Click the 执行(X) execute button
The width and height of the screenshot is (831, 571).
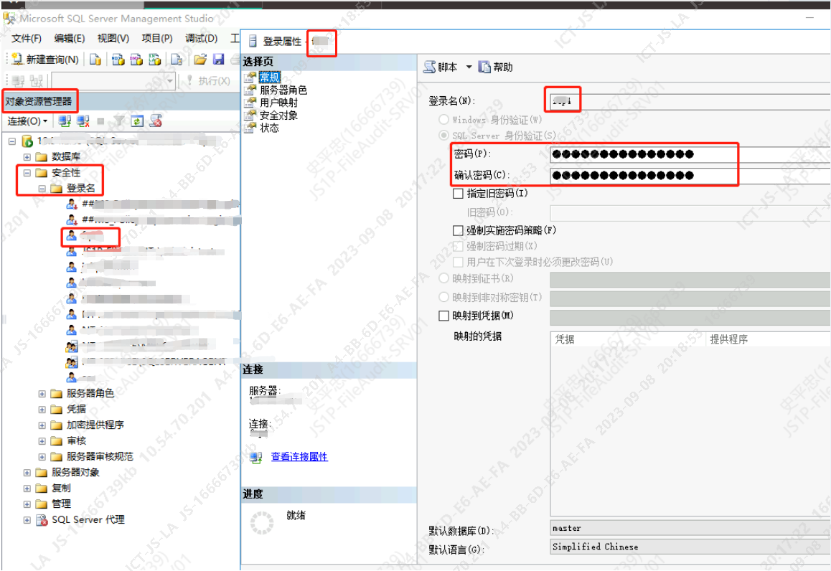(x=208, y=81)
